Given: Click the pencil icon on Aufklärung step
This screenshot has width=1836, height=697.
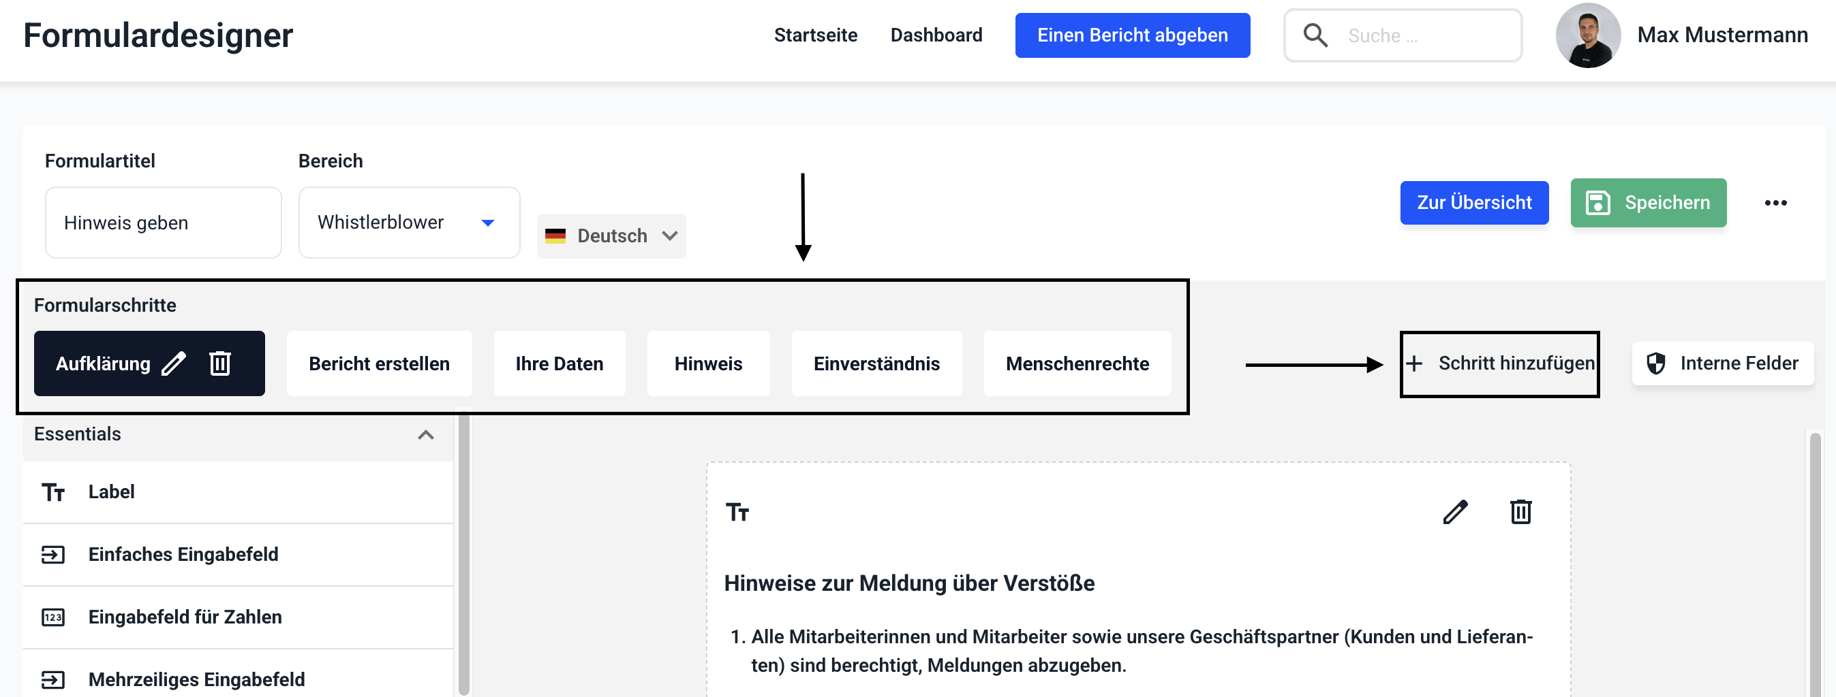Looking at the screenshot, I should tap(173, 363).
